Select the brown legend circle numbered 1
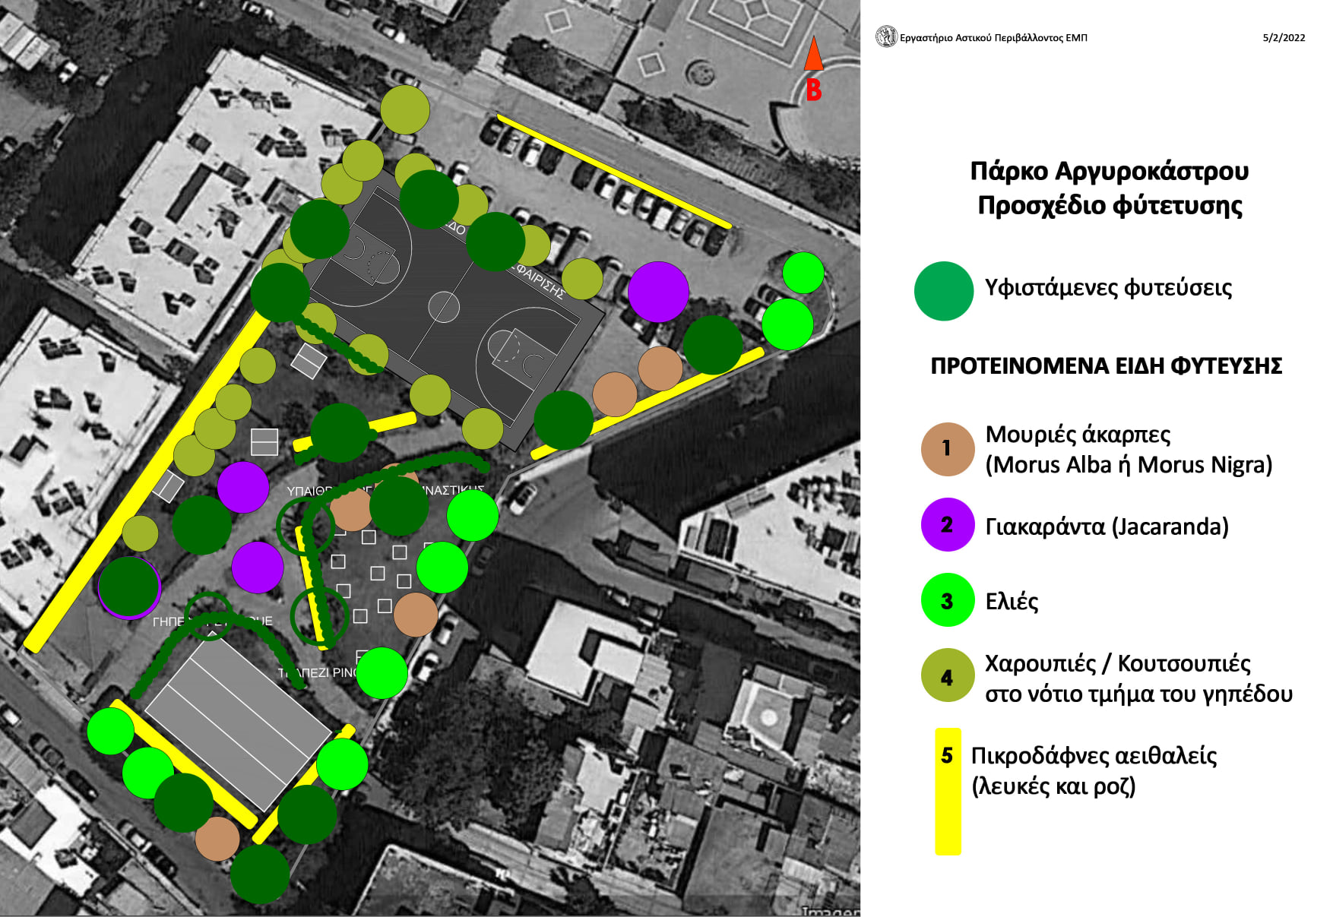 (947, 449)
